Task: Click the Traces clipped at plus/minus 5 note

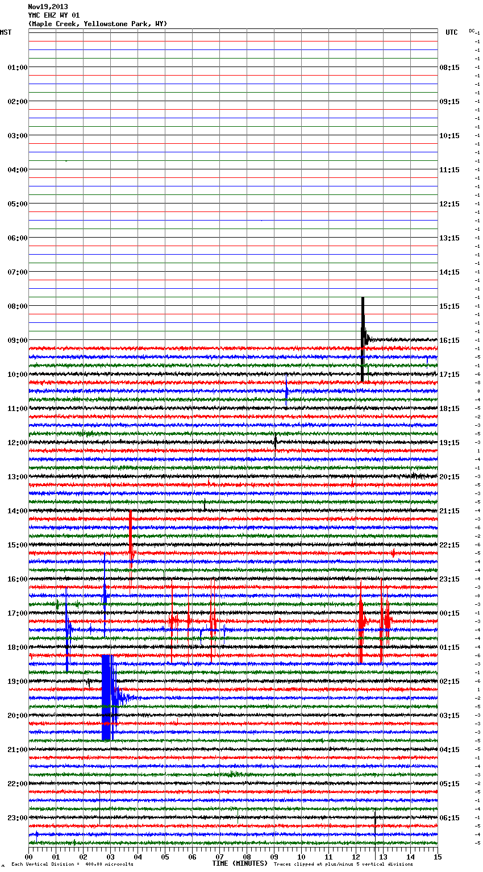Action: tap(344, 865)
